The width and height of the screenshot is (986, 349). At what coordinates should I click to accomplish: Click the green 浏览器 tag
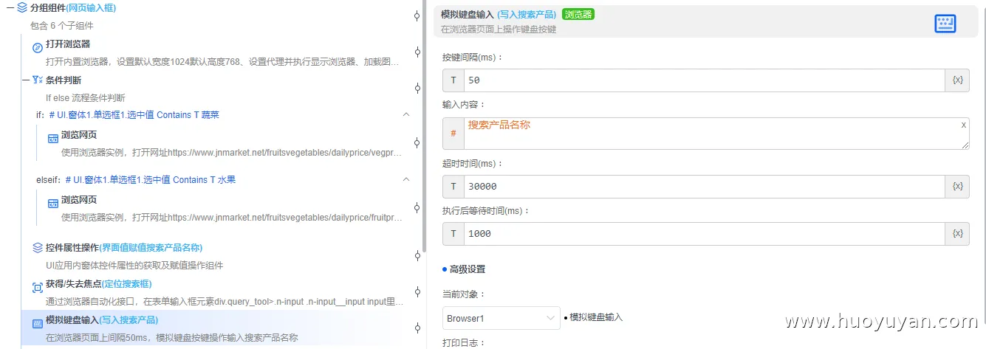(578, 14)
